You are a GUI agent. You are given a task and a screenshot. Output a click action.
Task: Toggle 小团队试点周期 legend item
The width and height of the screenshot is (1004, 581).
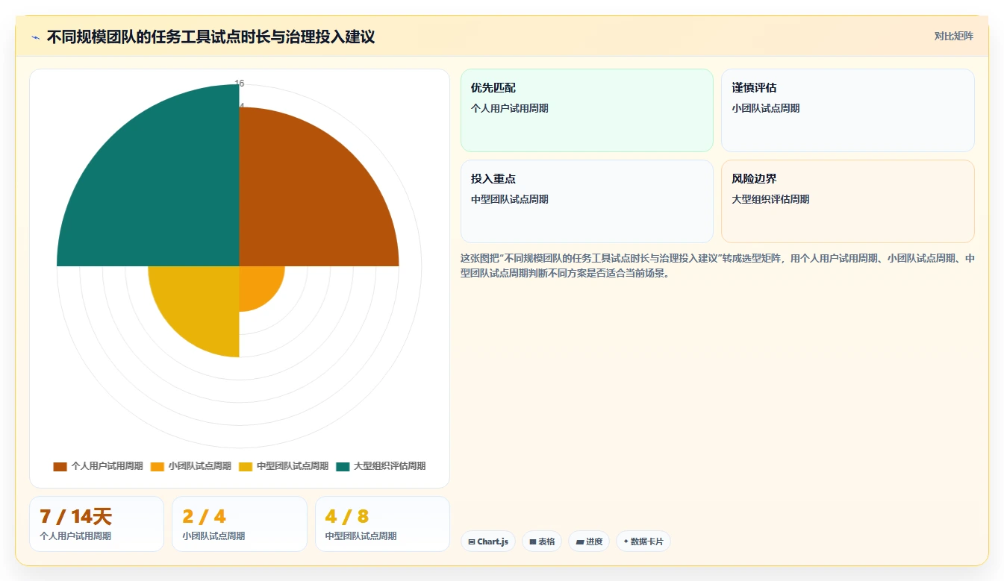tap(191, 466)
